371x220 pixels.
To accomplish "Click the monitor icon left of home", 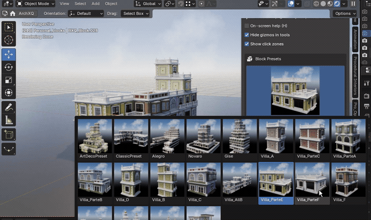I will [x=5, y=13].
